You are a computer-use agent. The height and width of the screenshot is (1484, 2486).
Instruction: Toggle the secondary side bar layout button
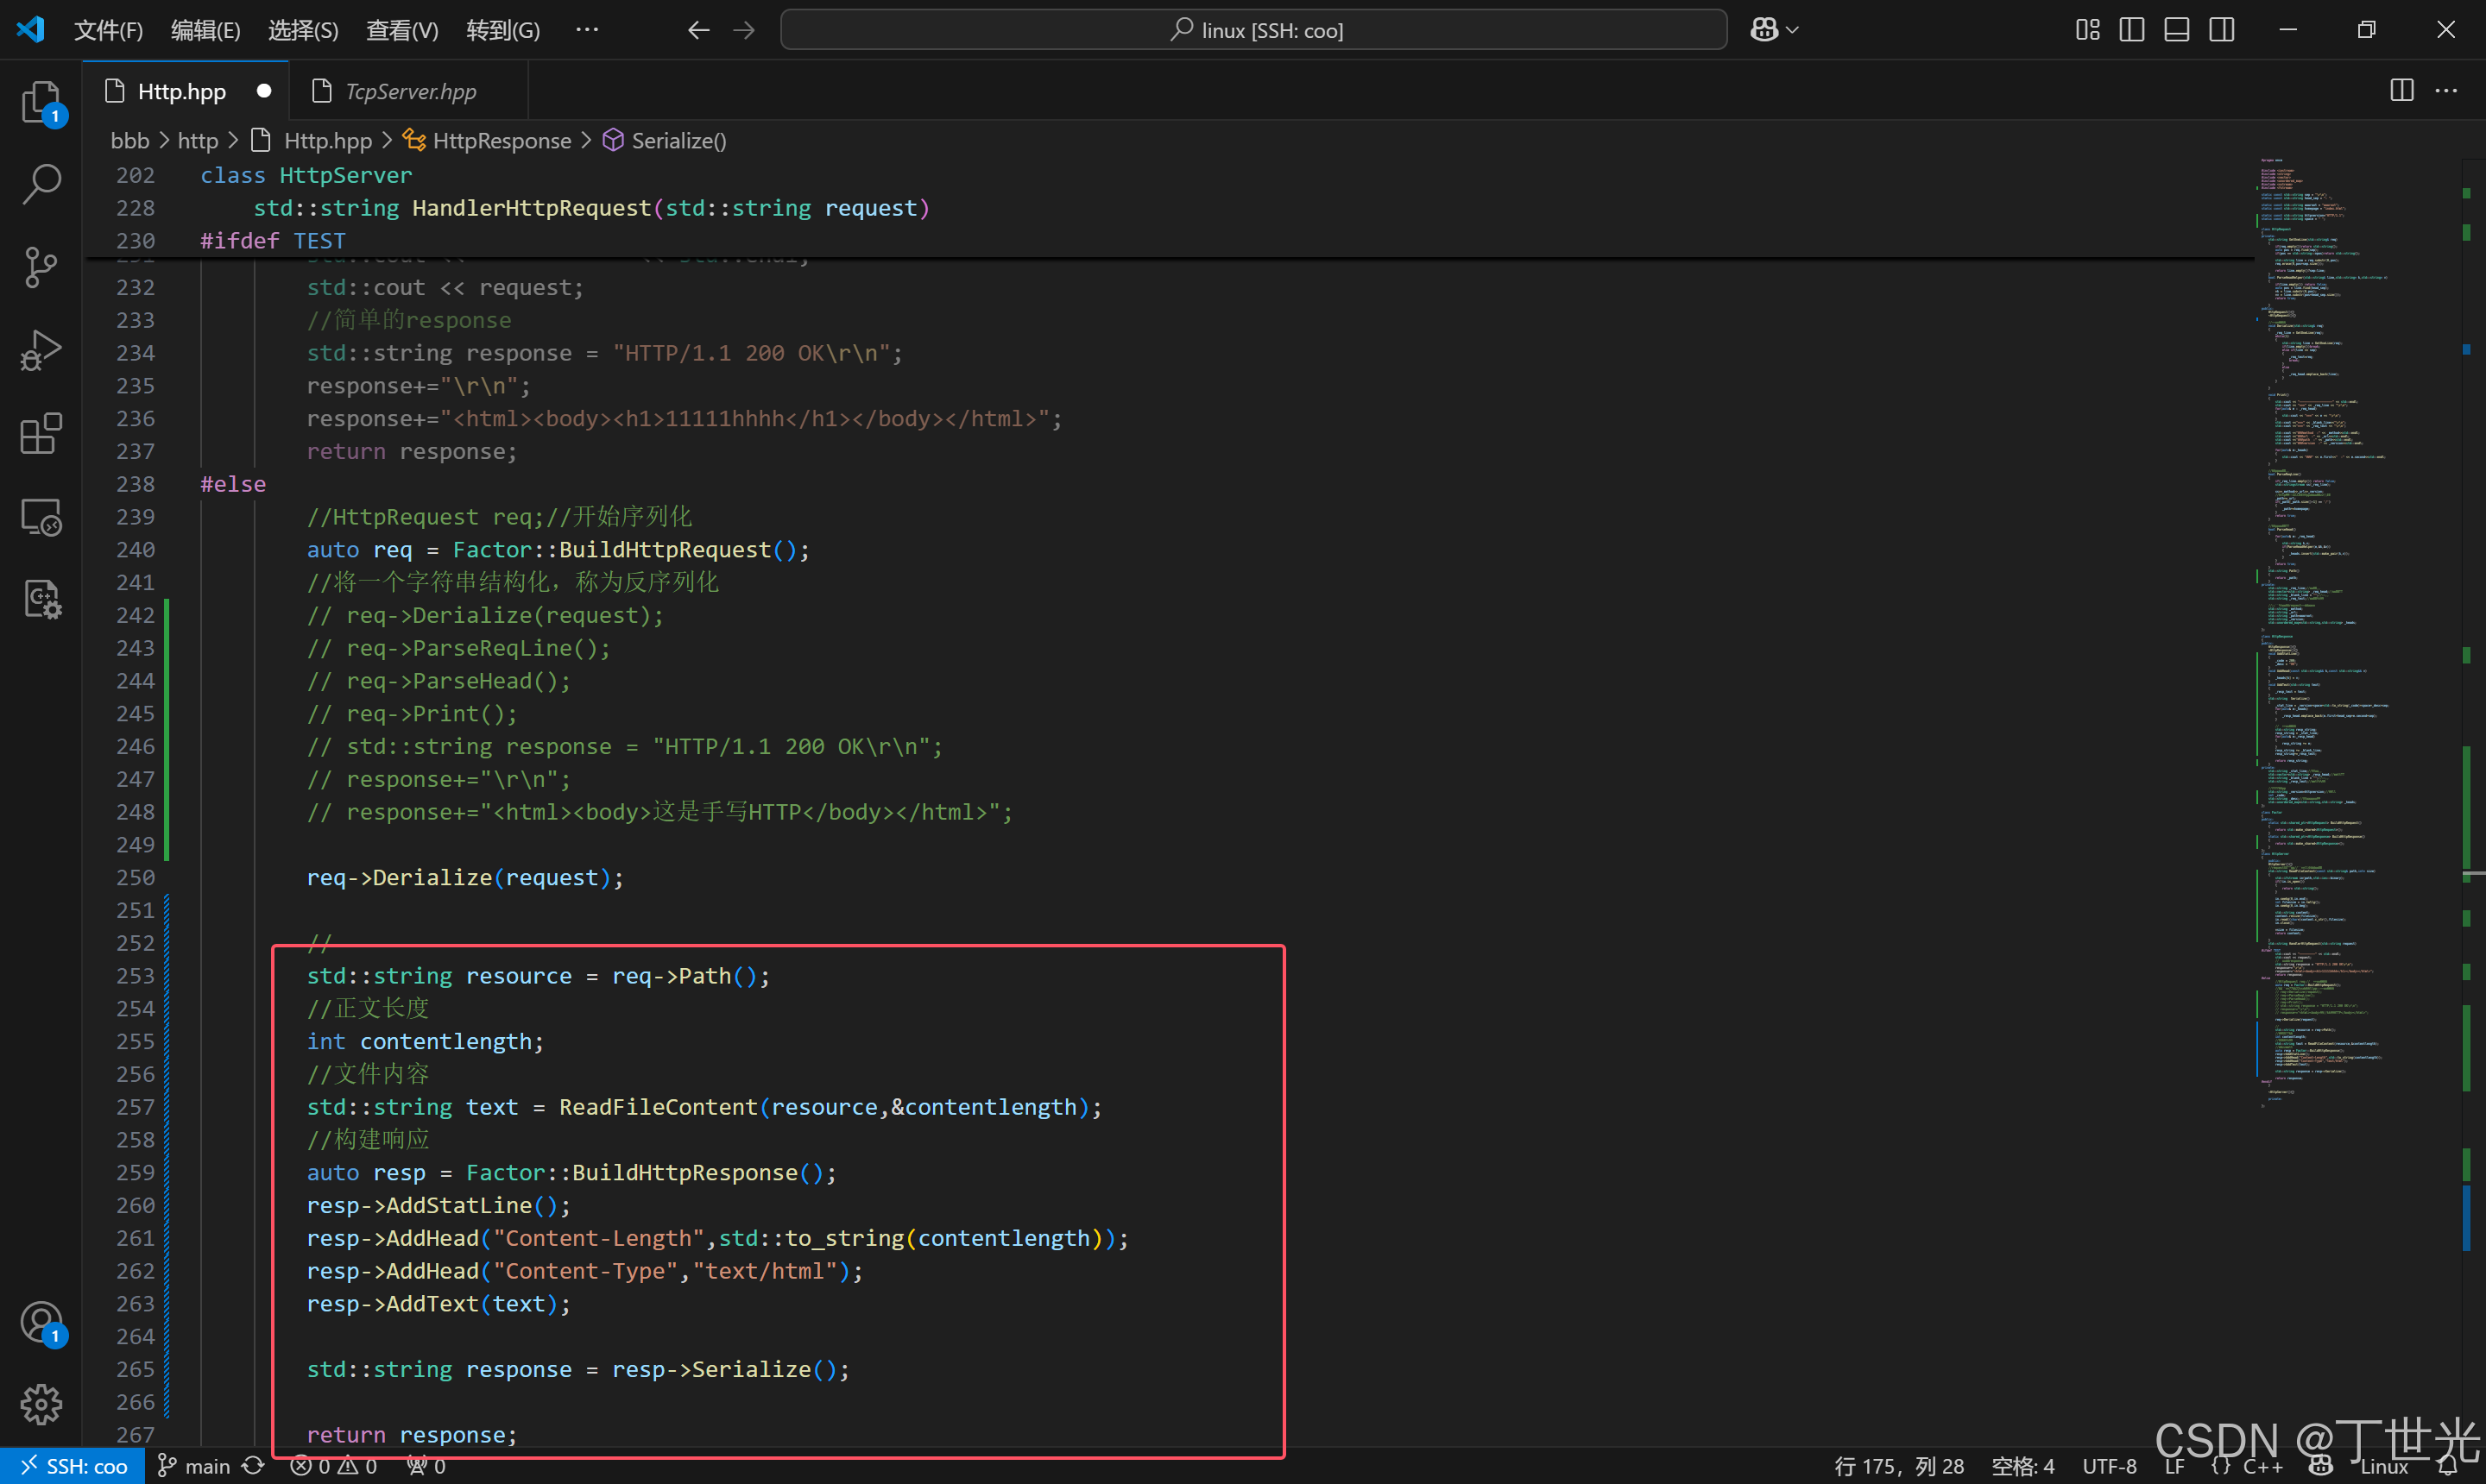(x=2221, y=30)
